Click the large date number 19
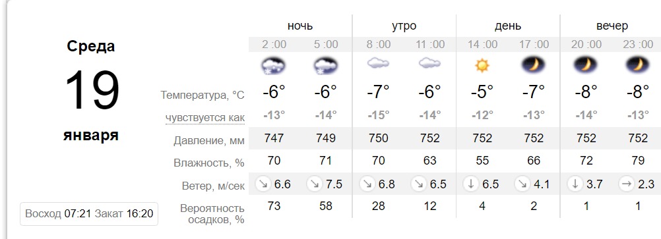The height and width of the screenshot is (239, 661). click(92, 90)
